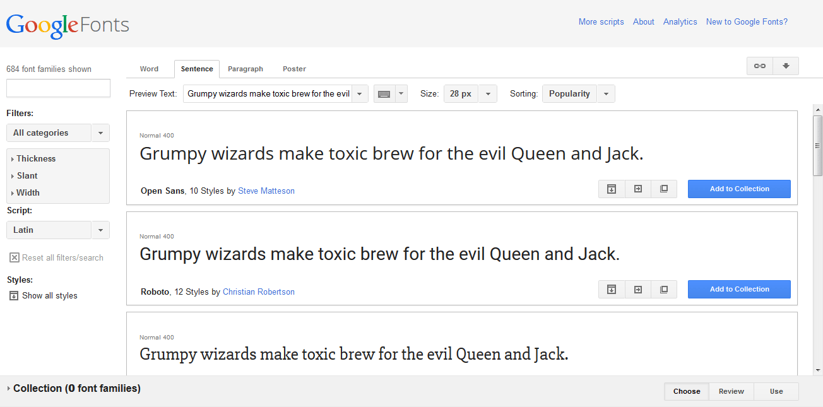The height and width of the screenshot is (407, 823).
Task: Click Reset all filters/search text
Action: [x=62, y=257]
